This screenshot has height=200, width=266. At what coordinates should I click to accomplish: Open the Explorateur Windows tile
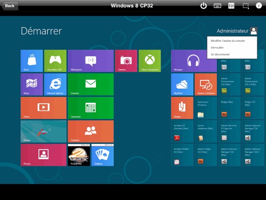pos(206,108)
